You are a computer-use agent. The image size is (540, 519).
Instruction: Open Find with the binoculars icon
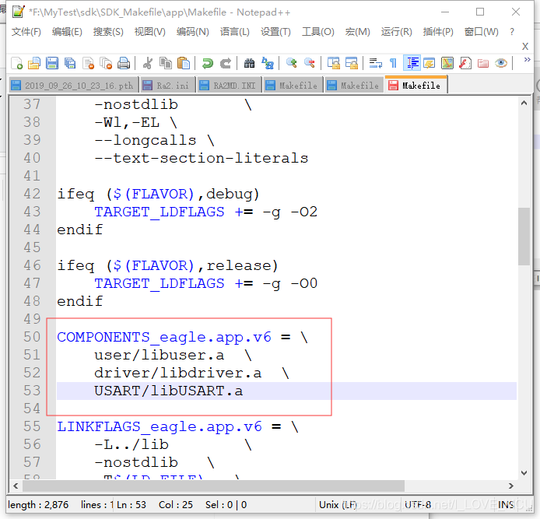[x=249, y=63]
